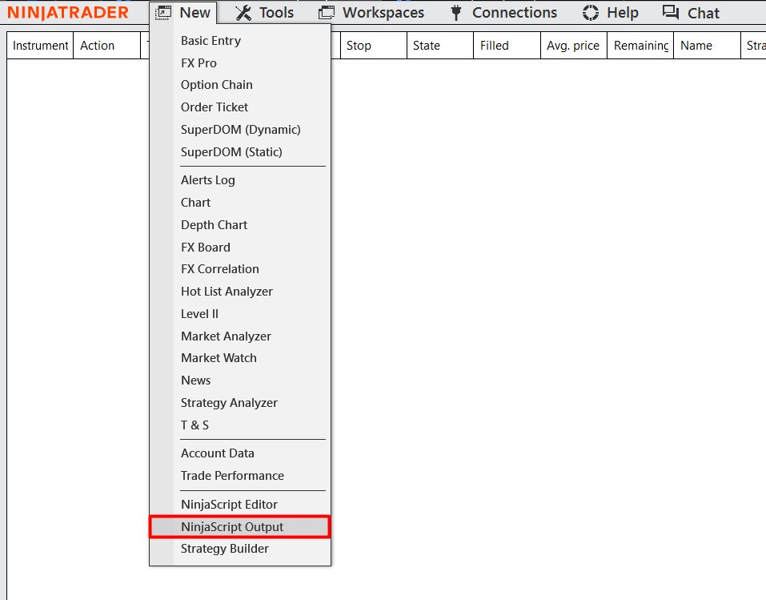Viewport: 766px width, 600px height.
Task: Sort by Avg. price column header
Action: click(x=574, y=46)
